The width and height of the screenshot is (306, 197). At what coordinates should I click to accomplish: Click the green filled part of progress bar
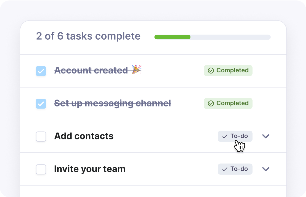point(172,37)
